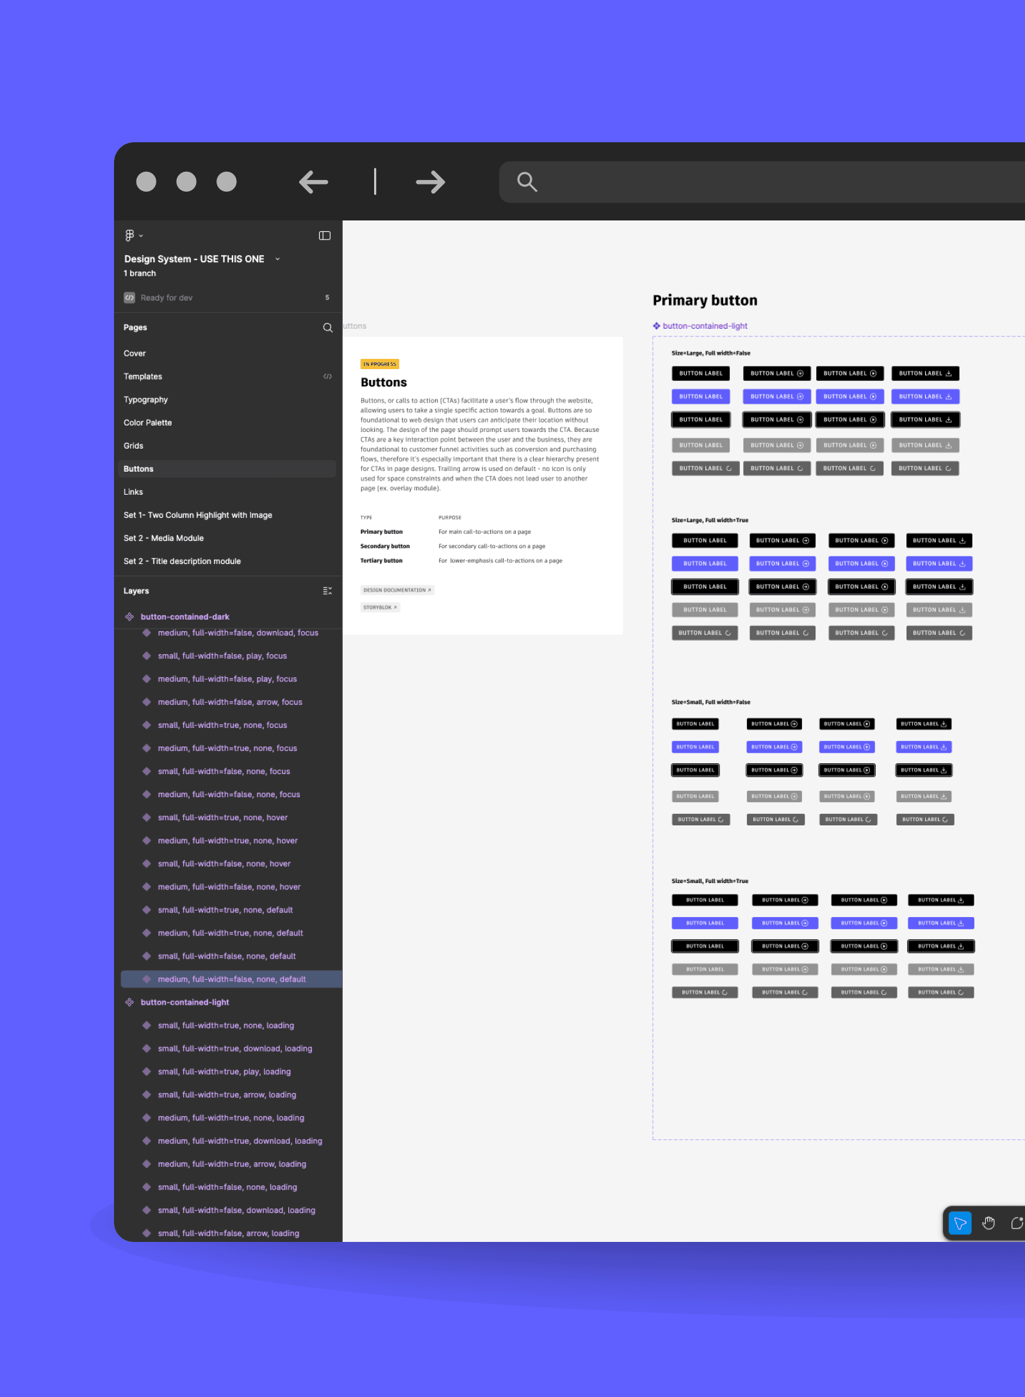Open the Design Documentation link

[397, 590]
